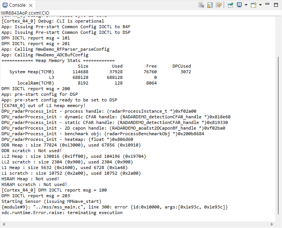Select the Console tab
This screenshot has width=282, height=228.
pyautogui.click(x=17, y=5)
